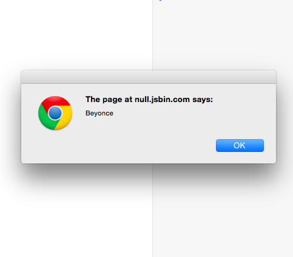Viewport: 293px width, 257px height.
Task: Click 'null.jsbin.com' in the dialog heading
Action: [x=162, y=100]
